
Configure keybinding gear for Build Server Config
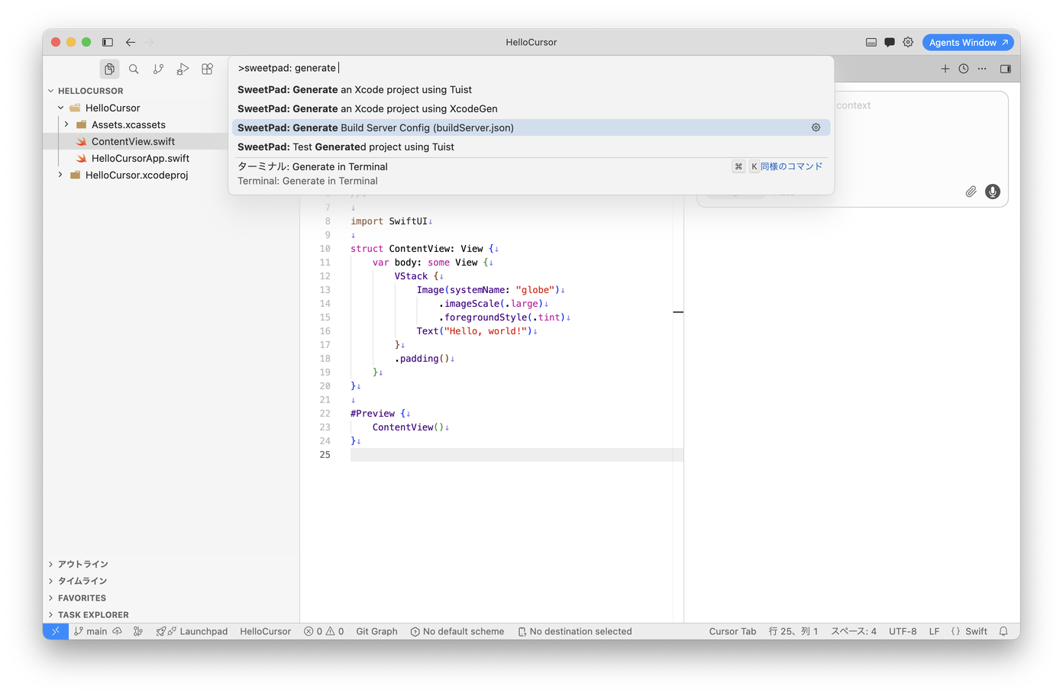coord(816,127)
